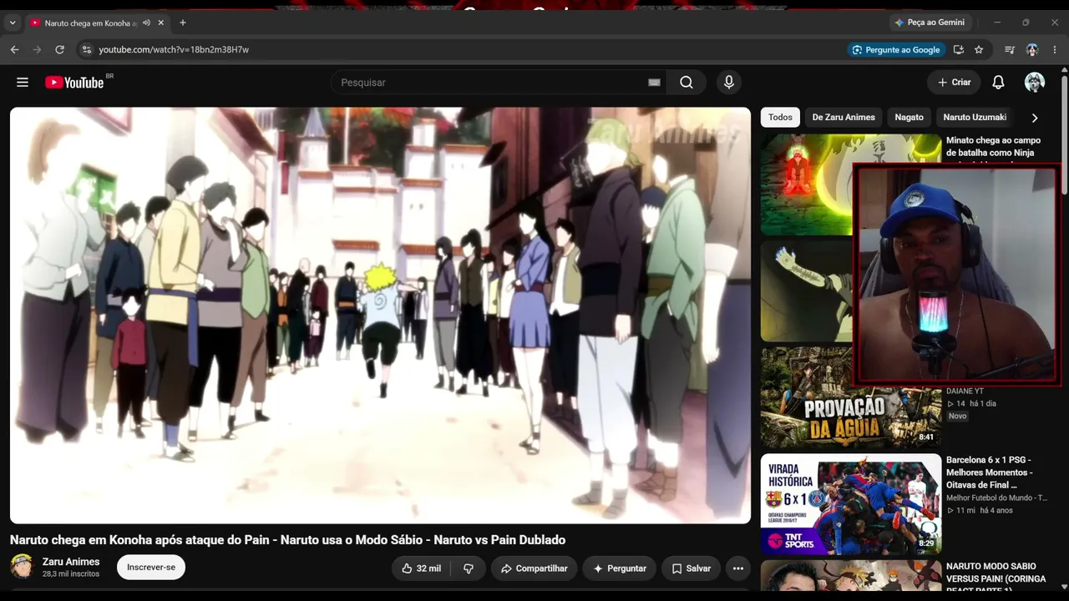The height and width of the screenshot is (601, 1069).
Task: Open Chrome media controls icon
Action: tap(1010, 50)
